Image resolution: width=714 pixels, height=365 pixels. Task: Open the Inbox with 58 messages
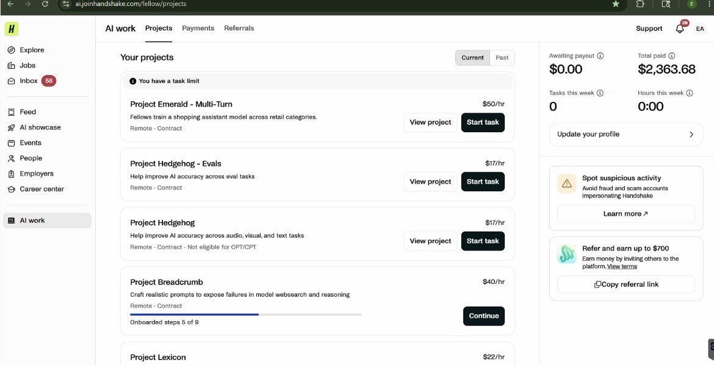pyautogui.click(x=31, y=81)
